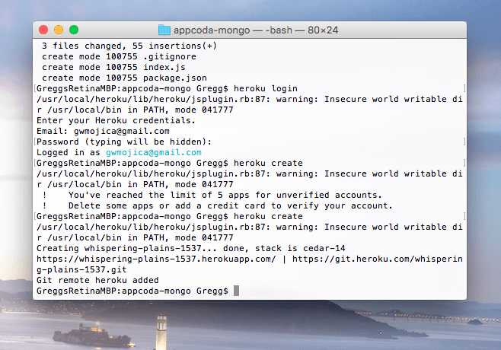The width and height of the screenshot is (501, 350).
Task: Click the 'create mode 100755 .gitignore' line
Action: click(119, 56)
